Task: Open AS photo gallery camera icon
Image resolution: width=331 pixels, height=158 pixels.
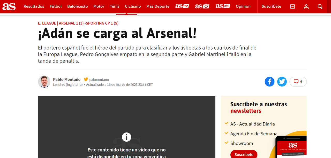Action: click(202, 6)
